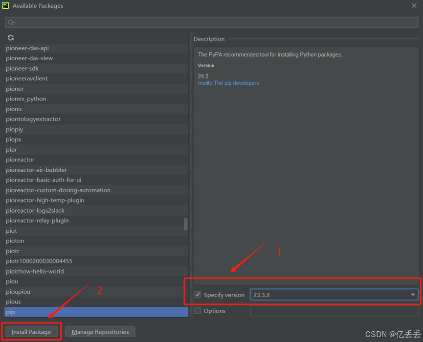Select pioneeravclient in the list

tap(96, 79)
